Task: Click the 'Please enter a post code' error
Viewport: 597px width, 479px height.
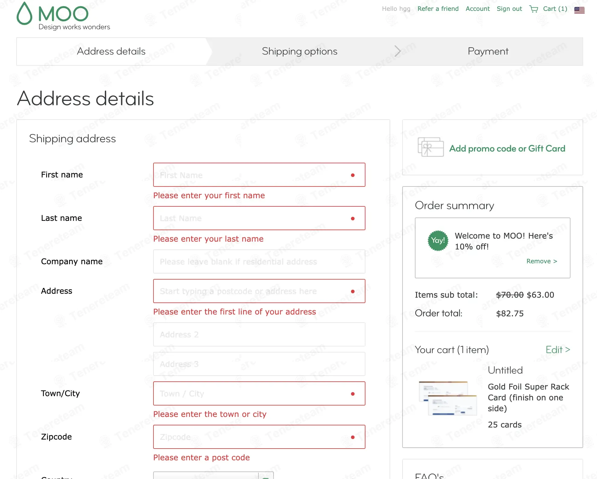Action: (201, 458)
